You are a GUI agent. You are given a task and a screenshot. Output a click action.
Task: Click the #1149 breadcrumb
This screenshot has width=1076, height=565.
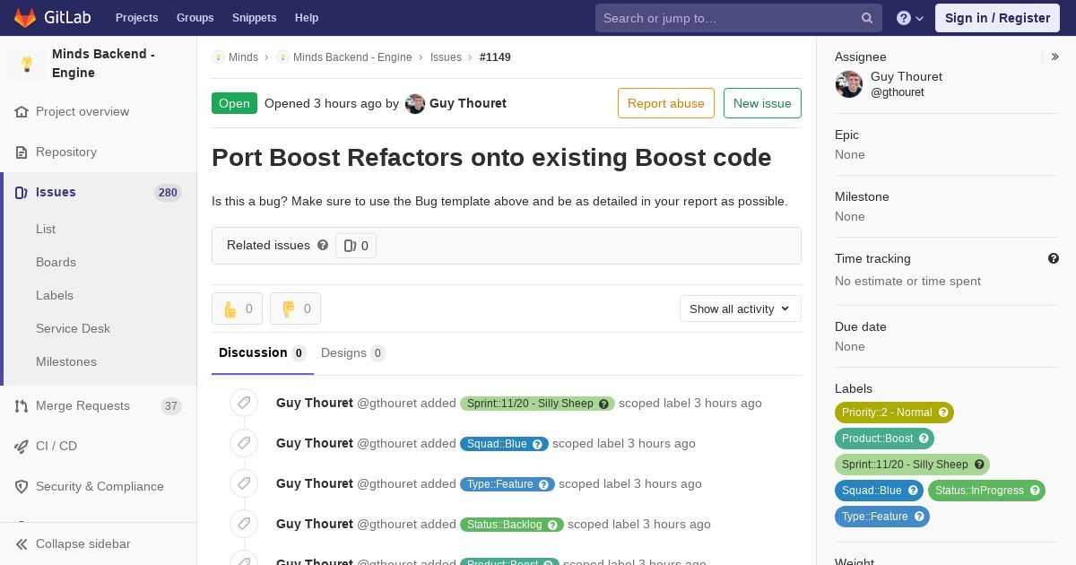tap(495, 57)
